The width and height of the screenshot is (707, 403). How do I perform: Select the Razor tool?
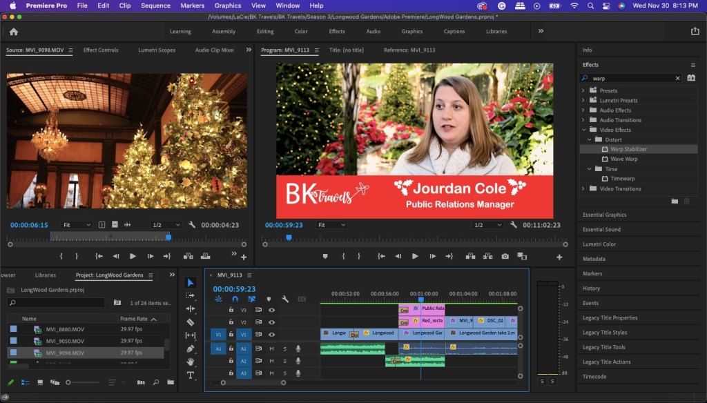(191, 322)
